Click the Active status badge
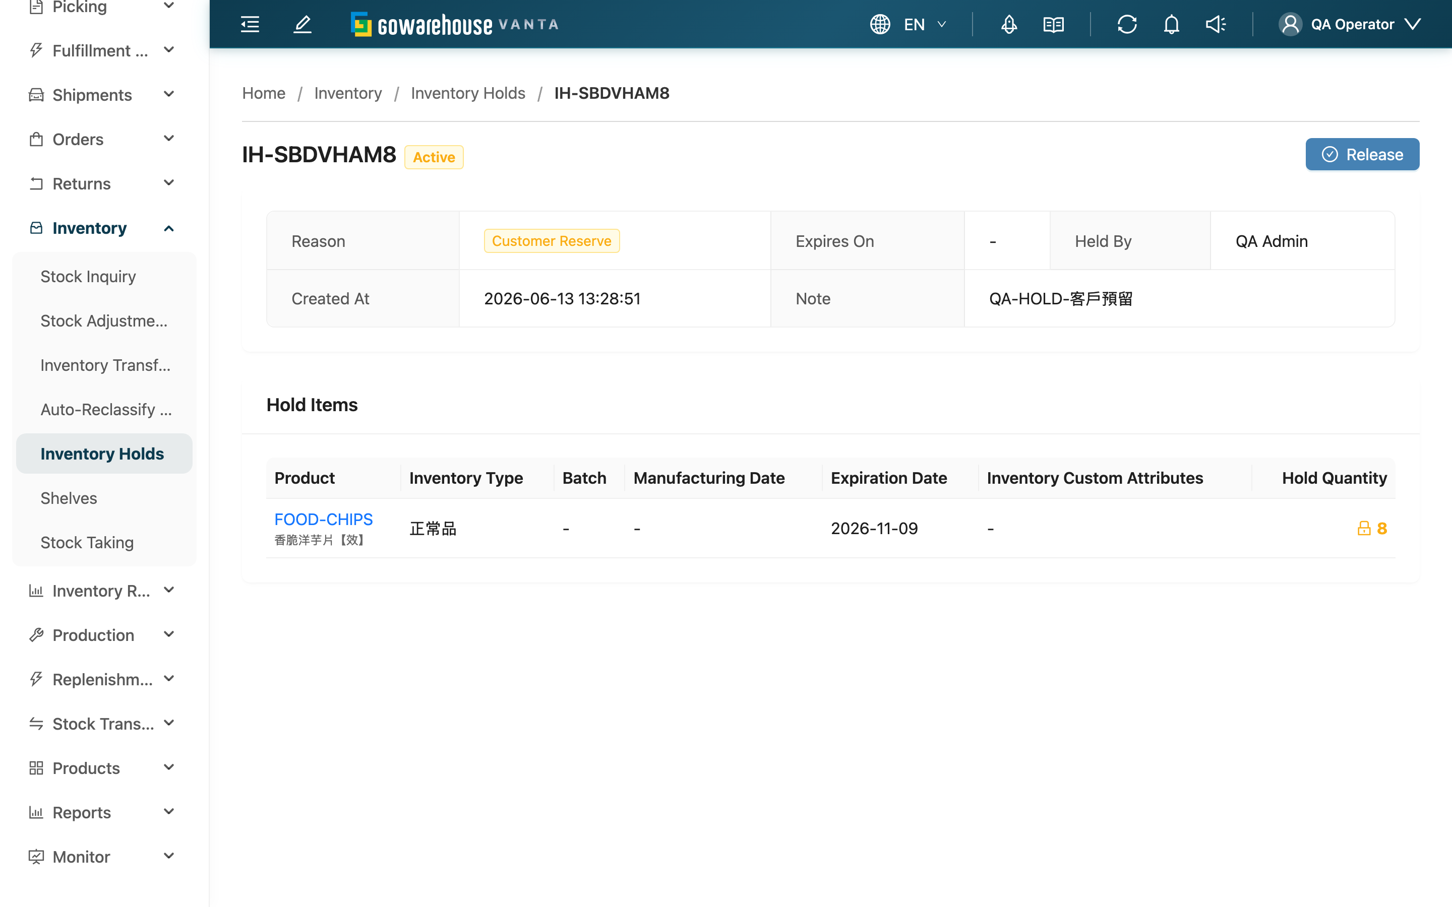 434,157
